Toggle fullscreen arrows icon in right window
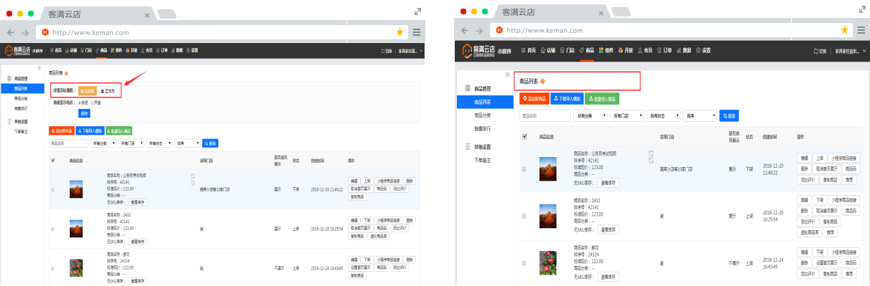Screen dimensions: 870x286 click(862, 9)
